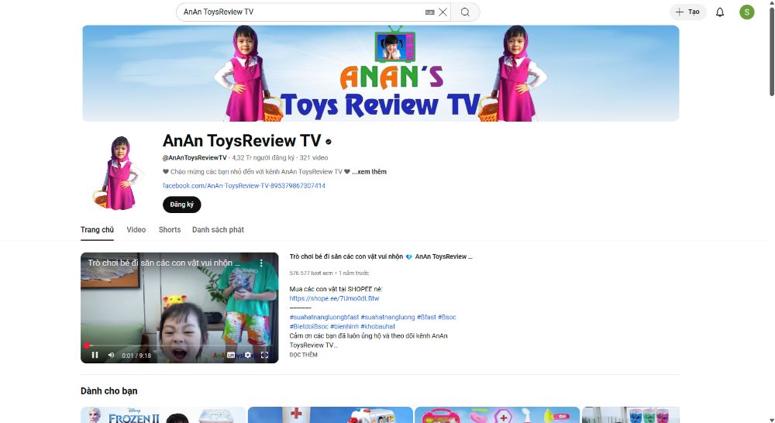Viewport: 775px width, 423px height.
Task: Click the AnAn ToysReview TV channel name heading
Action: click(x=242, y=141)
